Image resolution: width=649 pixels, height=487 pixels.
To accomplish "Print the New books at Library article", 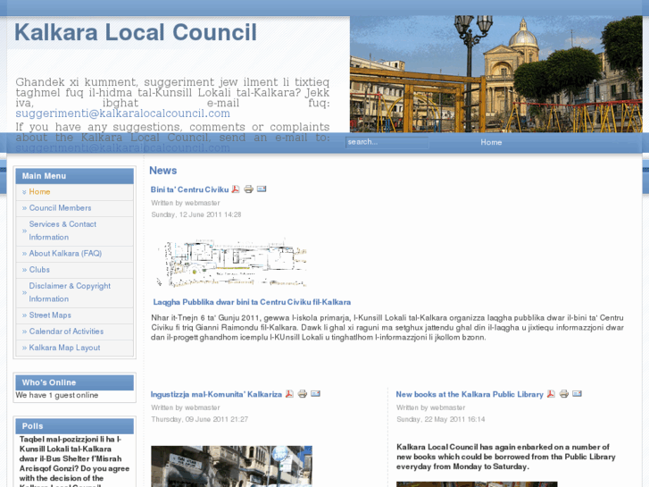I will (564, 394).
